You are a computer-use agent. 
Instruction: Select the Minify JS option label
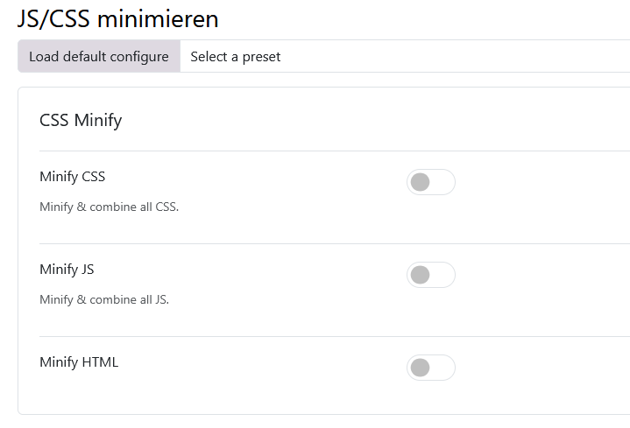67,270
